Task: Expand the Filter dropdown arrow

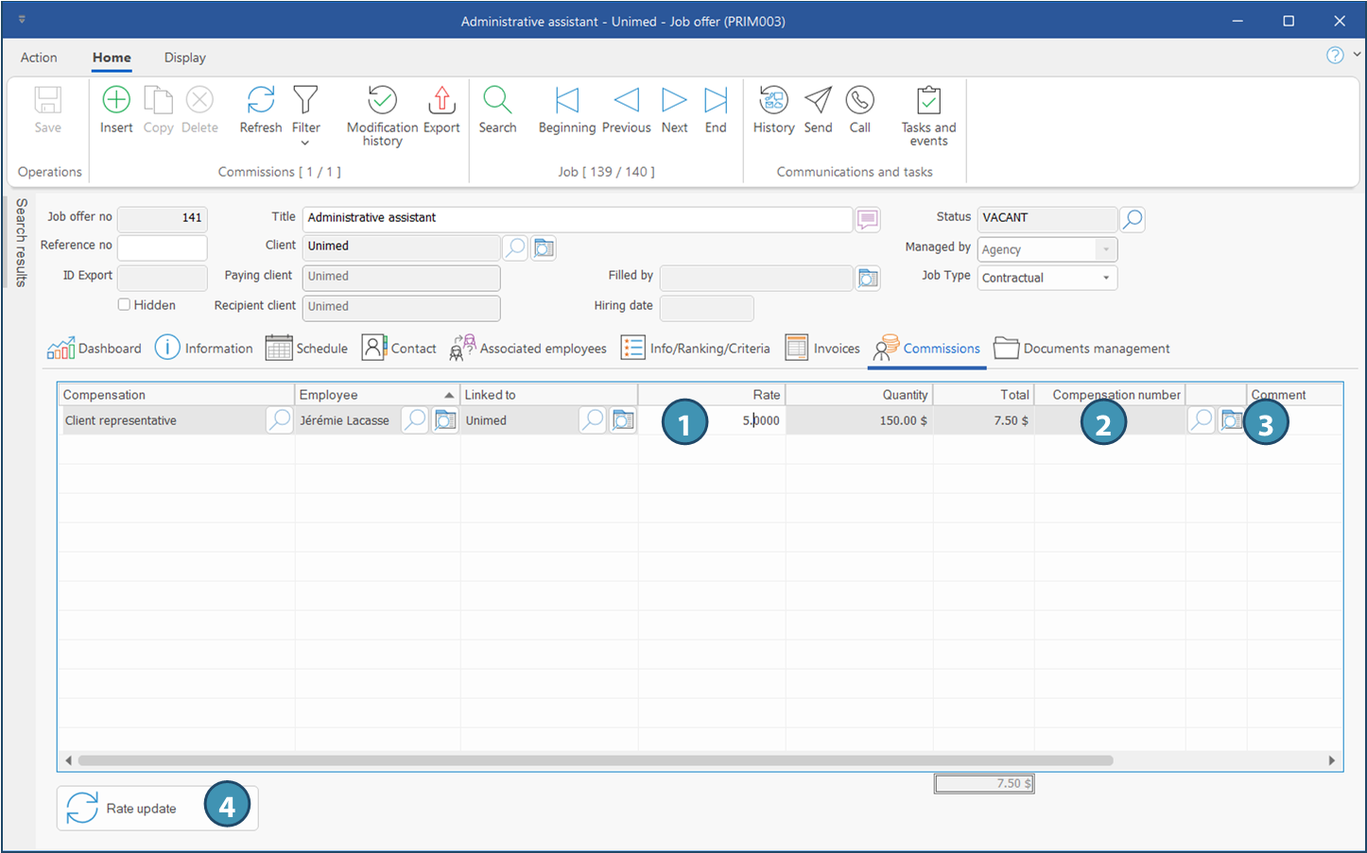Action: 305,143
